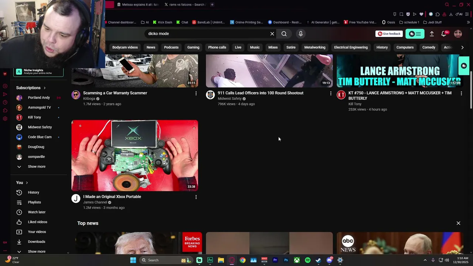
Task: Click the browser snapshot selection icon
Action: point(401,14)
